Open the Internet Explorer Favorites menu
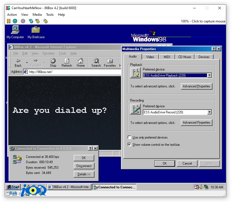This screenshot has height=203, width=232. [x=48, y=53]
